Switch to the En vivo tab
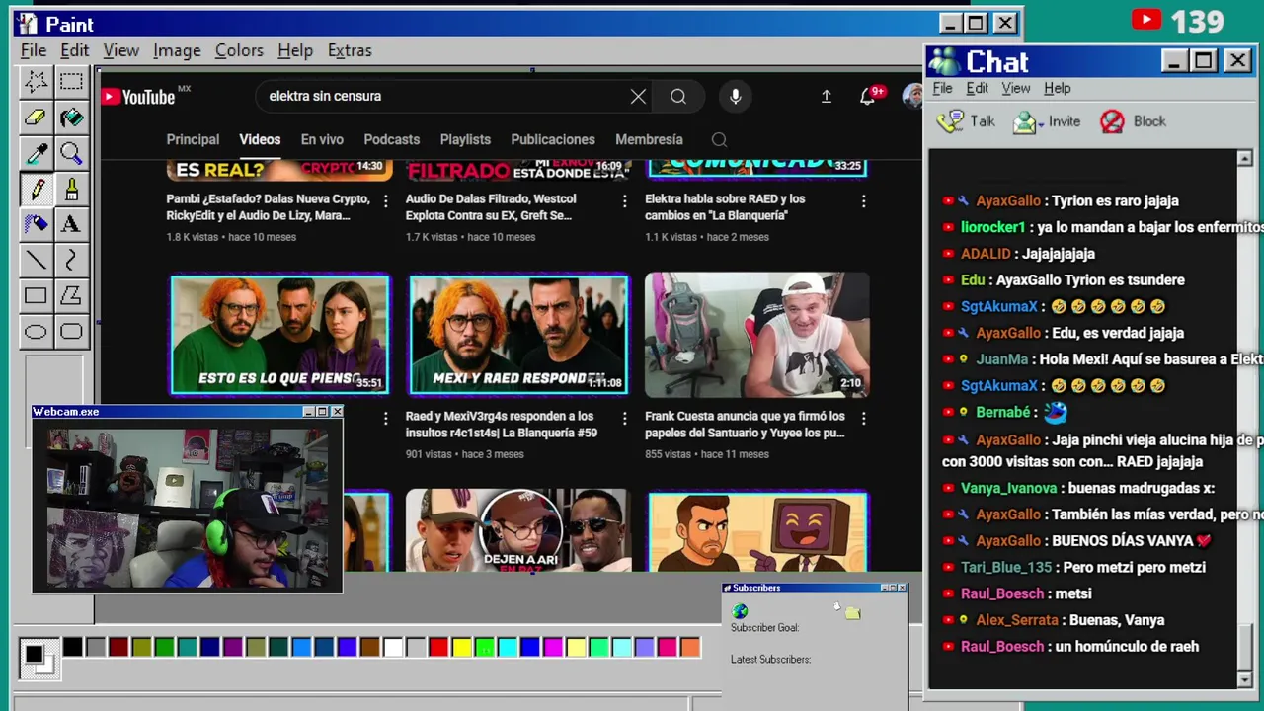This screenshot has height=711, width=1264. click(x=322, y=140)
